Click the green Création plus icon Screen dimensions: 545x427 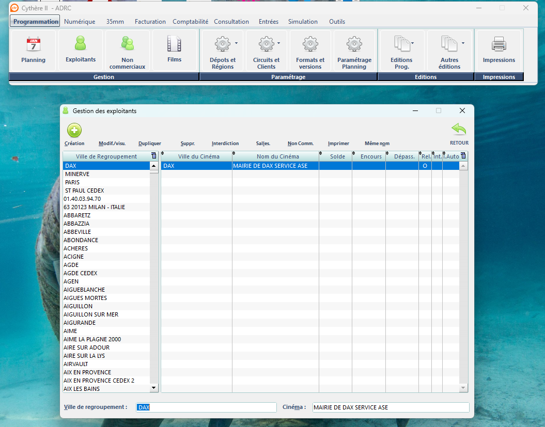click(x=74, y=130)
